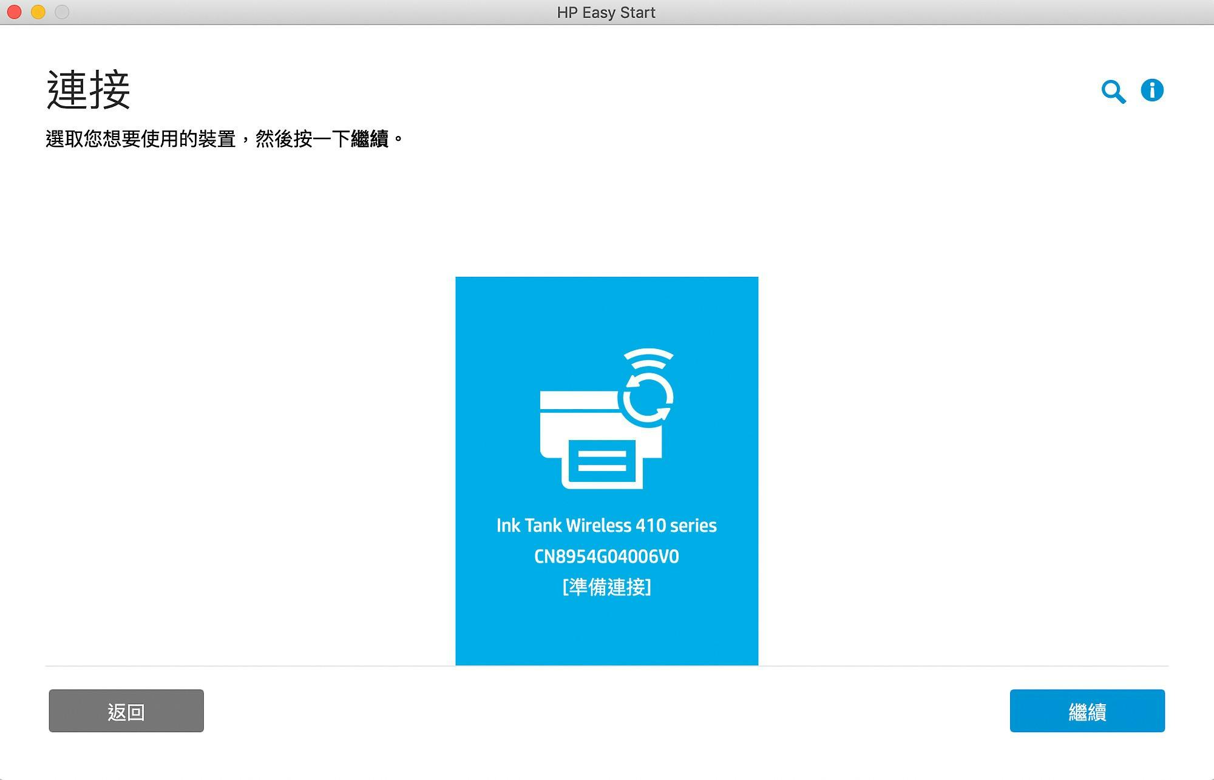Close the HP Easy Start window
Screen dimensions: 1214x780
click(15, 12)
